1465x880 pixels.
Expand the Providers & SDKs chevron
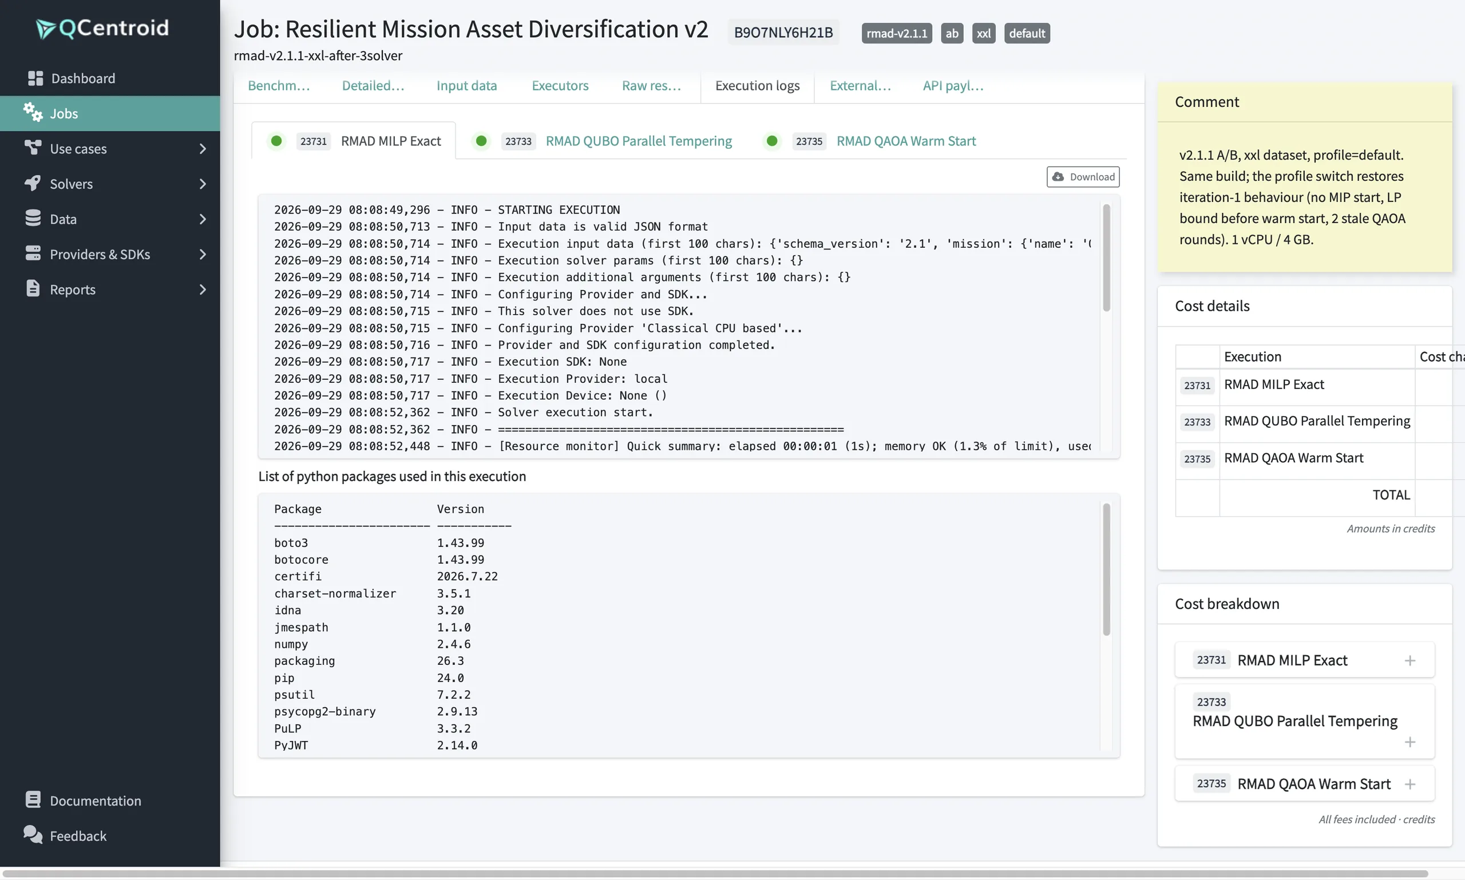(x=202, y=254)
